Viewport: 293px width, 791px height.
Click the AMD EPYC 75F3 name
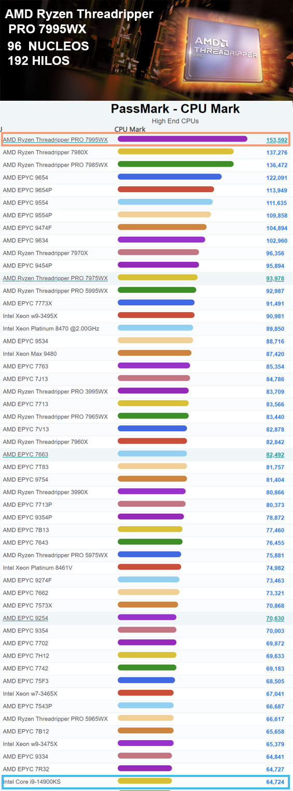pyautogui.click(x=25, y=681)
